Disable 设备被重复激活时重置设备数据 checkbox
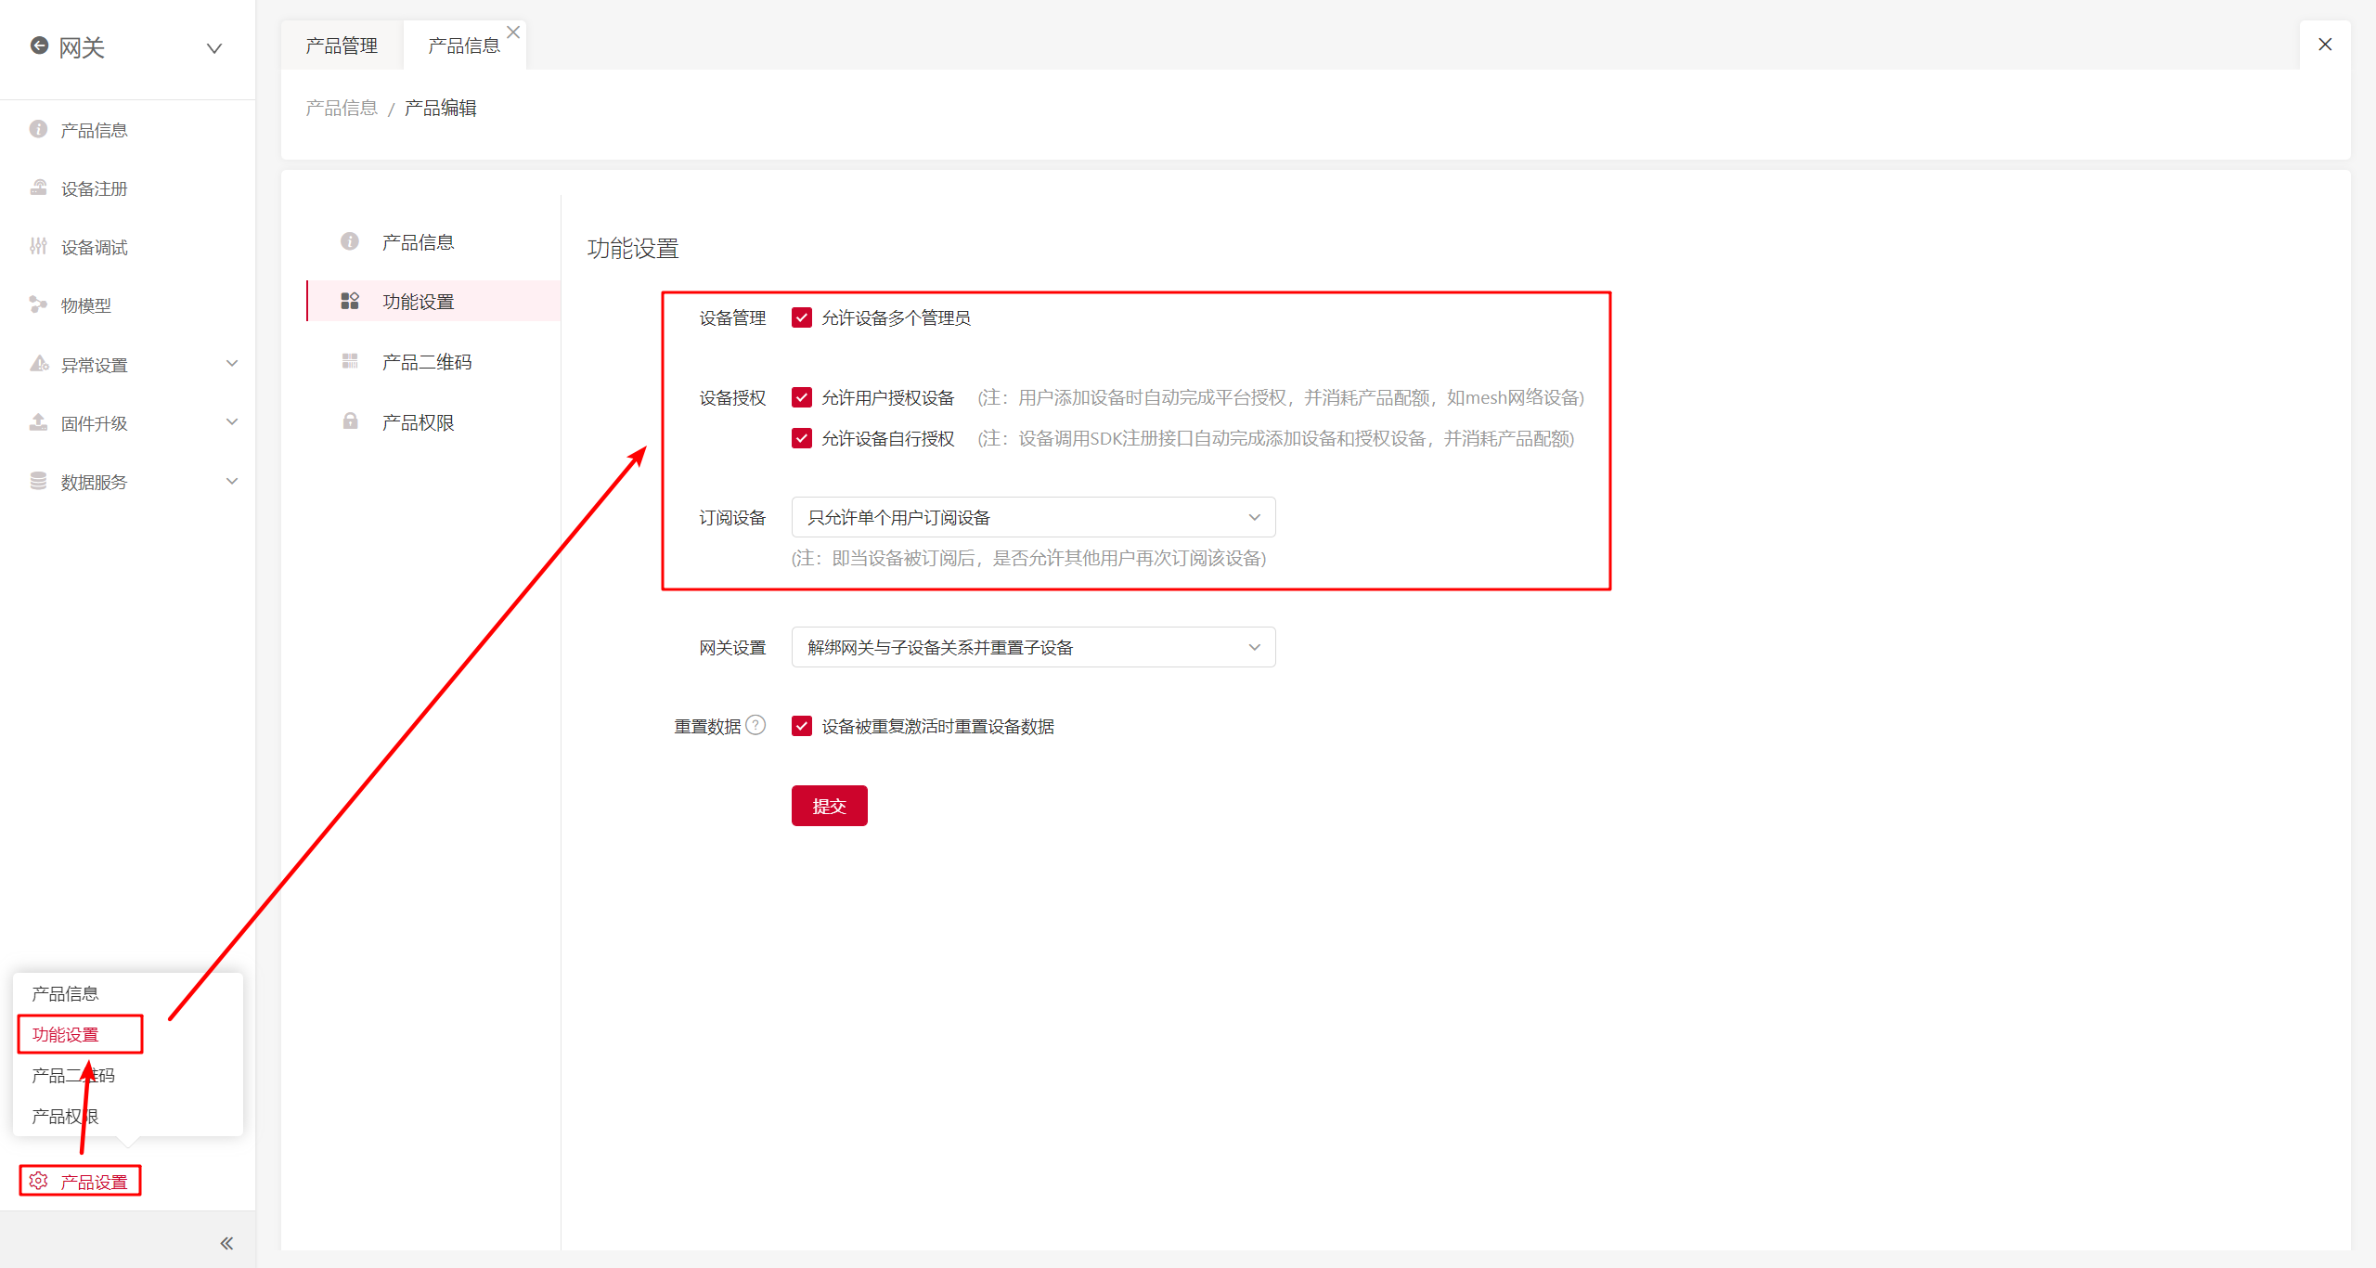Viewport: 2376px width, 1268px height. 802,726
